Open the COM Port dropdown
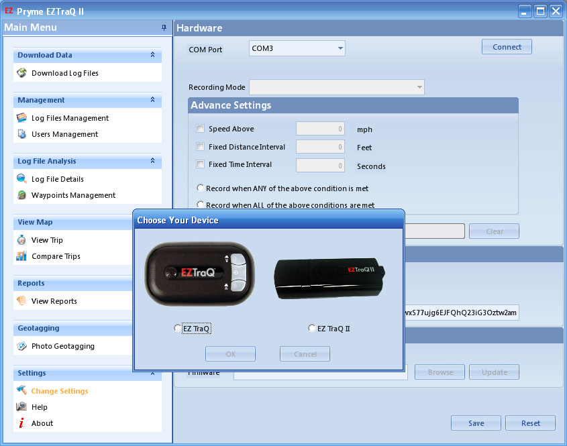This screenshot has height=446, width=567. click(x=340, y=48)
